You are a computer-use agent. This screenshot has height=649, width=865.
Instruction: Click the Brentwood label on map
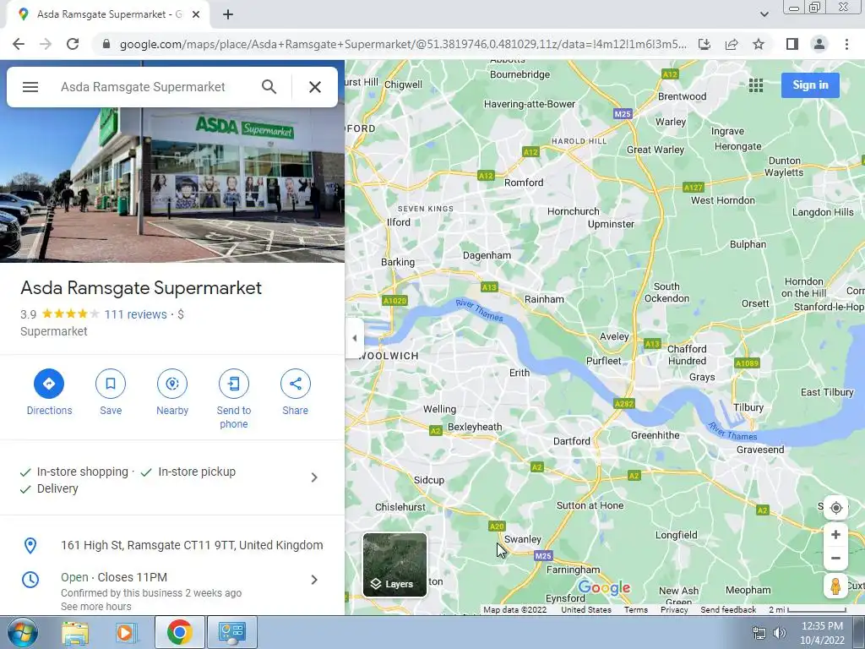[682, 96]
